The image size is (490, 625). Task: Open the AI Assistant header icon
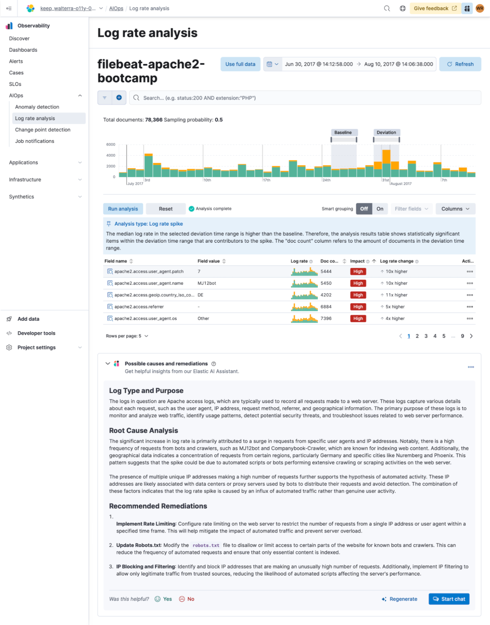click(x=467, y=8)
